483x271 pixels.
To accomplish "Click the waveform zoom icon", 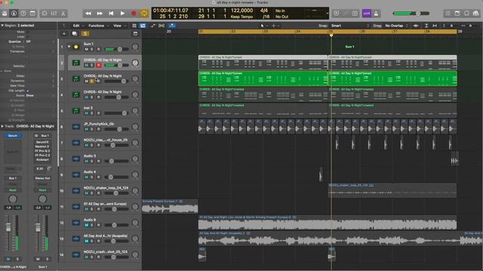I will (416, 26).
